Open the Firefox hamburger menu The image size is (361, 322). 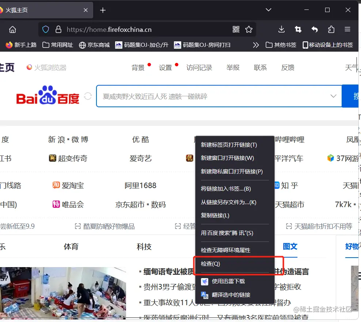[347, 29]
